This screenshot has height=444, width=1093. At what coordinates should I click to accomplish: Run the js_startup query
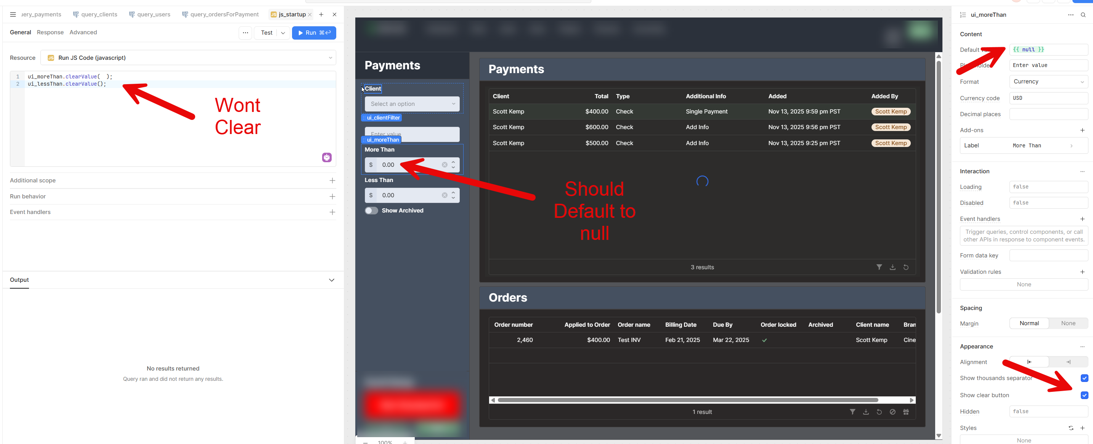point(313,33)
